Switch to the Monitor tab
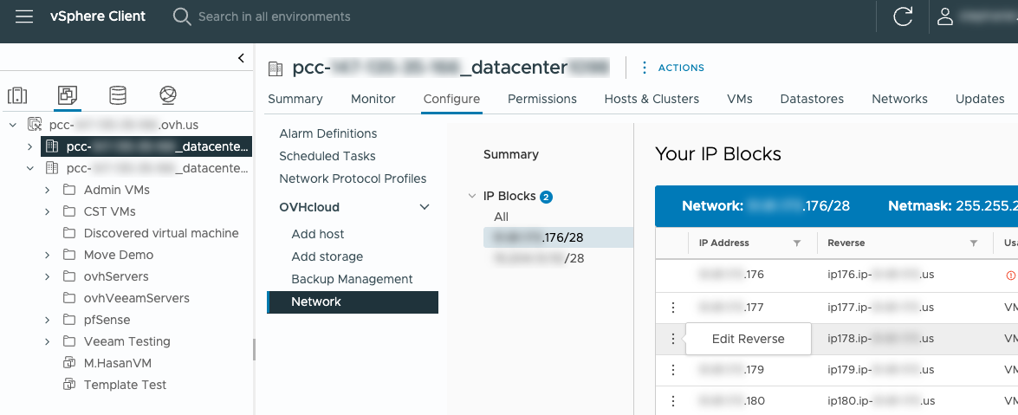Image resolution: width=1018 pixels, height=415 pixels. pyautogui.click(x=373, y=99)
